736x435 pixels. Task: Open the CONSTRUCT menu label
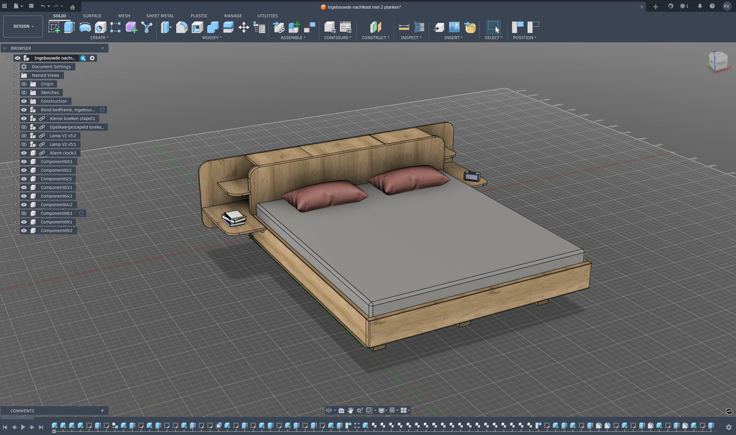(x=375, y=38)
